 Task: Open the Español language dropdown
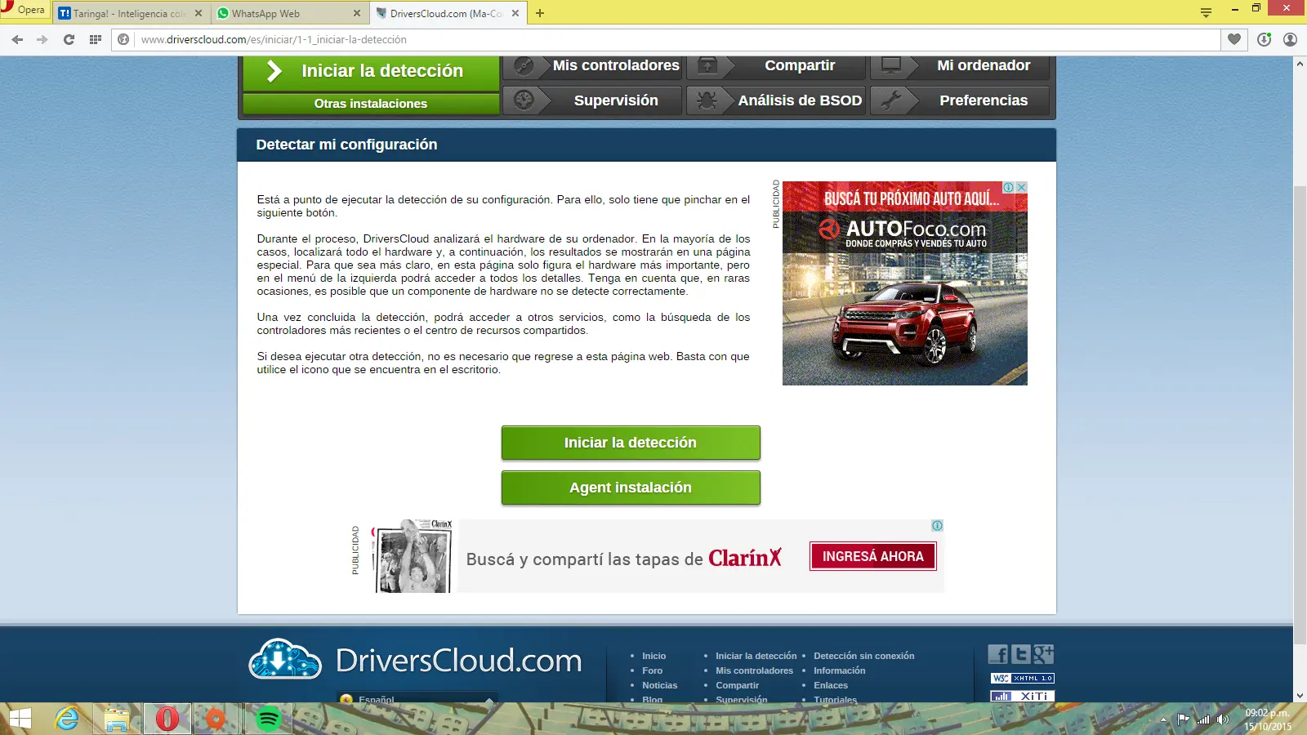417,699
